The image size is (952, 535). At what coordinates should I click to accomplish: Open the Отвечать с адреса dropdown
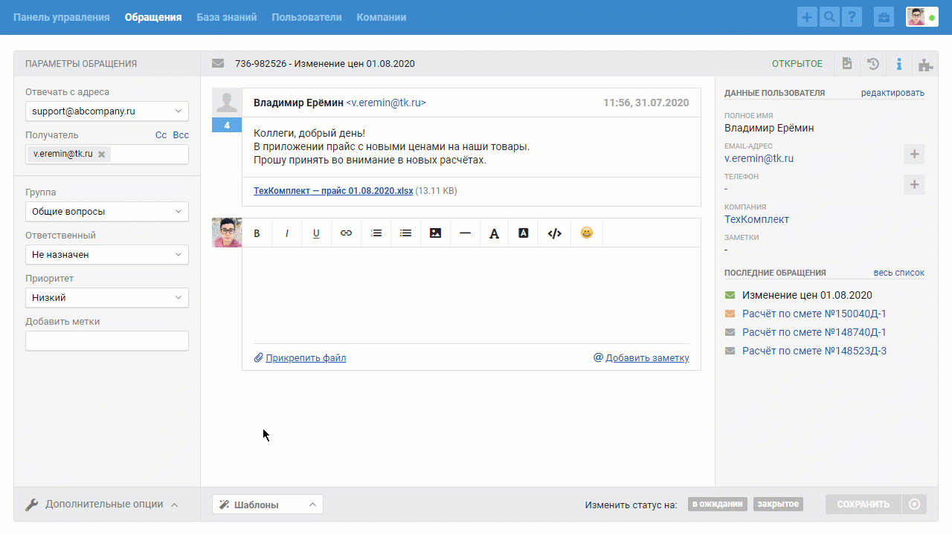(x=107, y=111)
